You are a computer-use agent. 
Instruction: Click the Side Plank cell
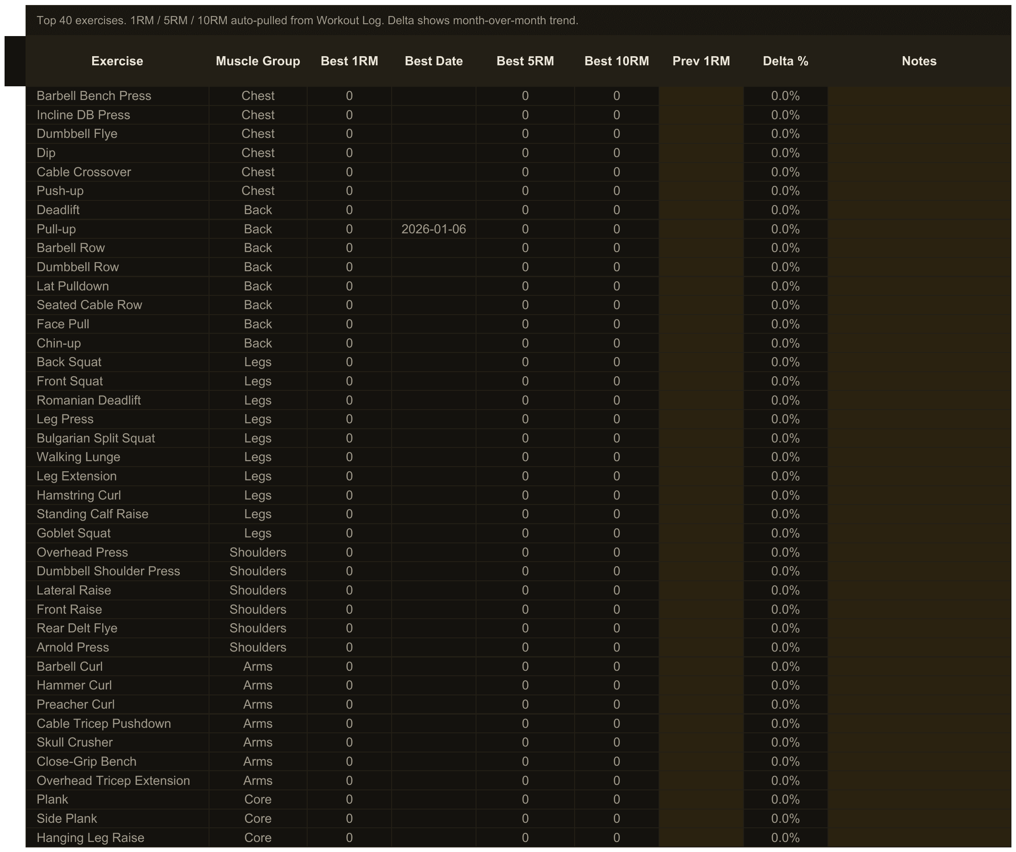pos(117,819)
